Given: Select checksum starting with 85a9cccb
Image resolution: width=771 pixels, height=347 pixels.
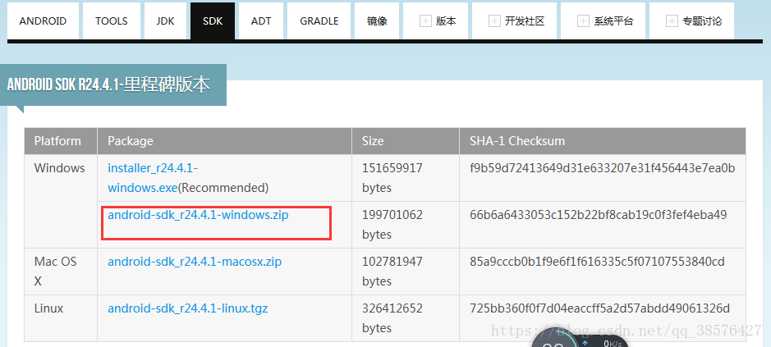Looking at the screenshot, I should (598, 262).
